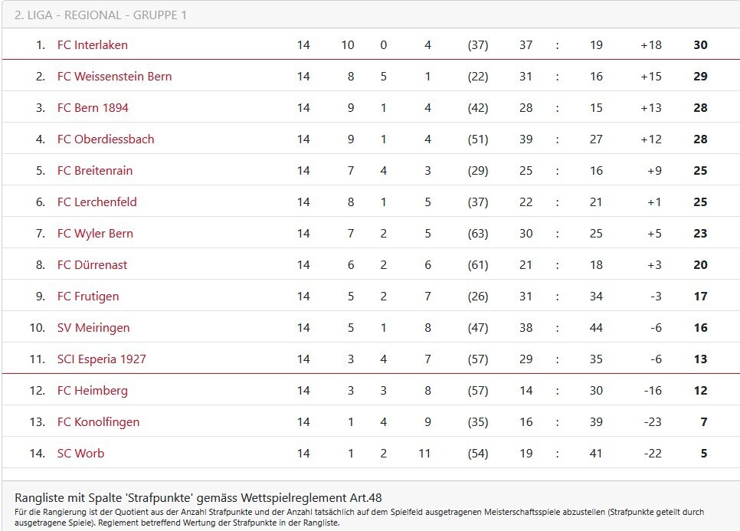Open SV Meiringen team page
This screenshot has height=531, width=740.
point(93,328)
